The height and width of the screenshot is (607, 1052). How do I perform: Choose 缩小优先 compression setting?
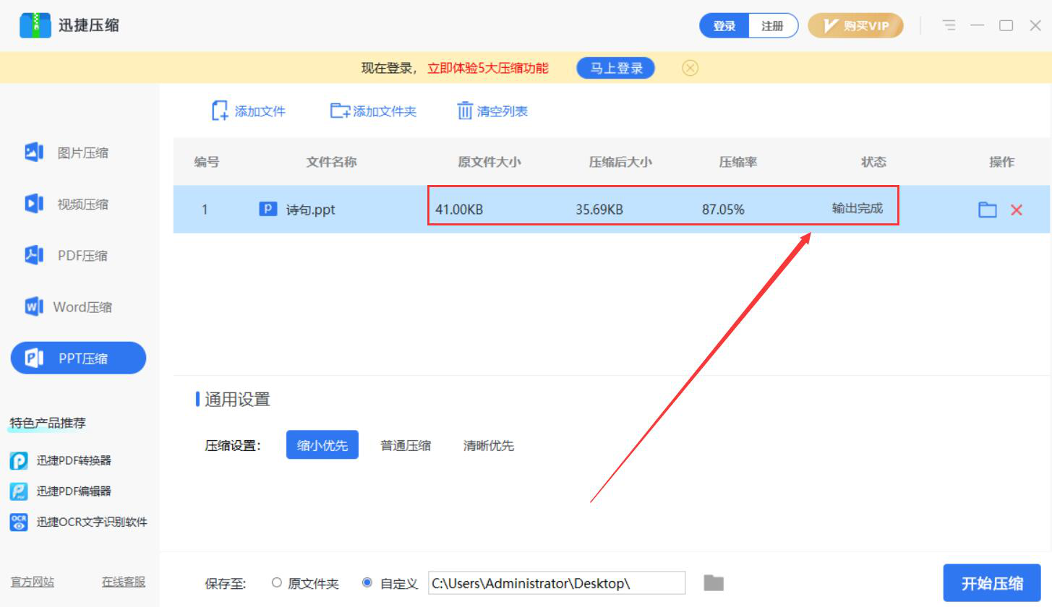322,445
